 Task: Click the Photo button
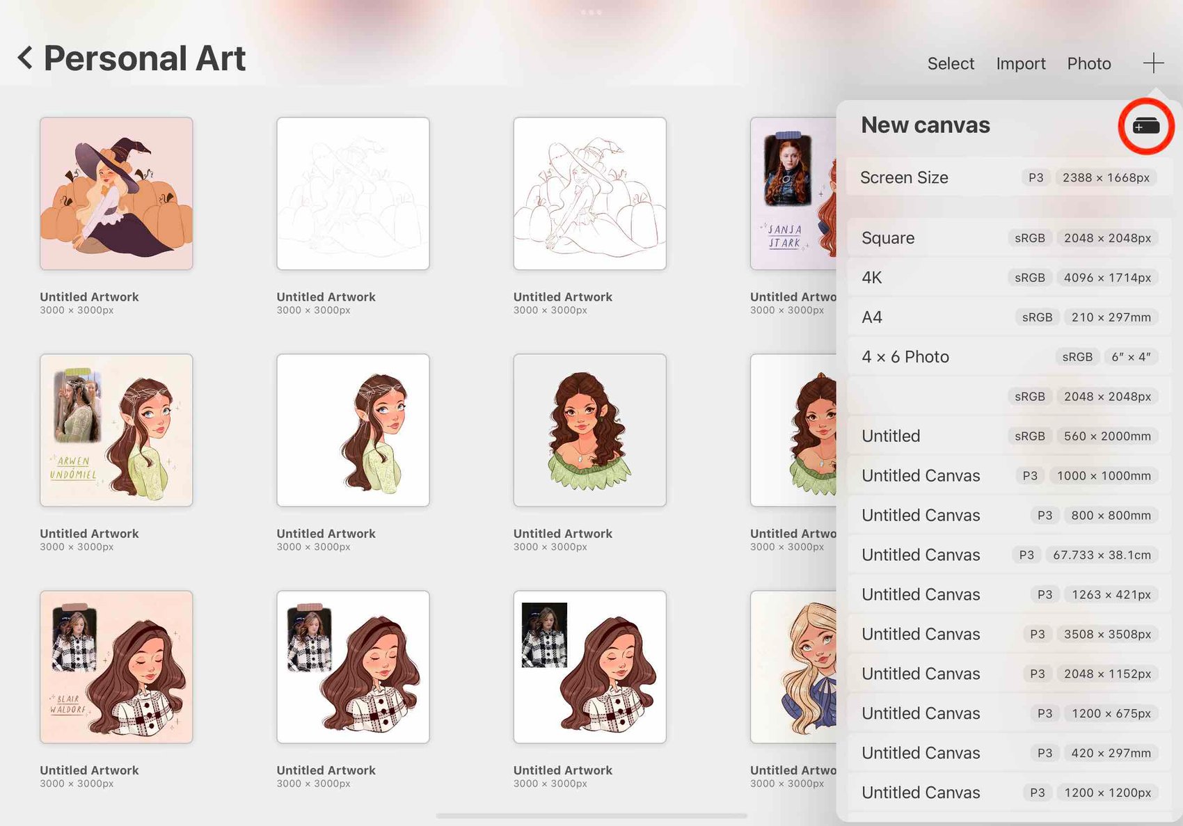(1089, 63)
